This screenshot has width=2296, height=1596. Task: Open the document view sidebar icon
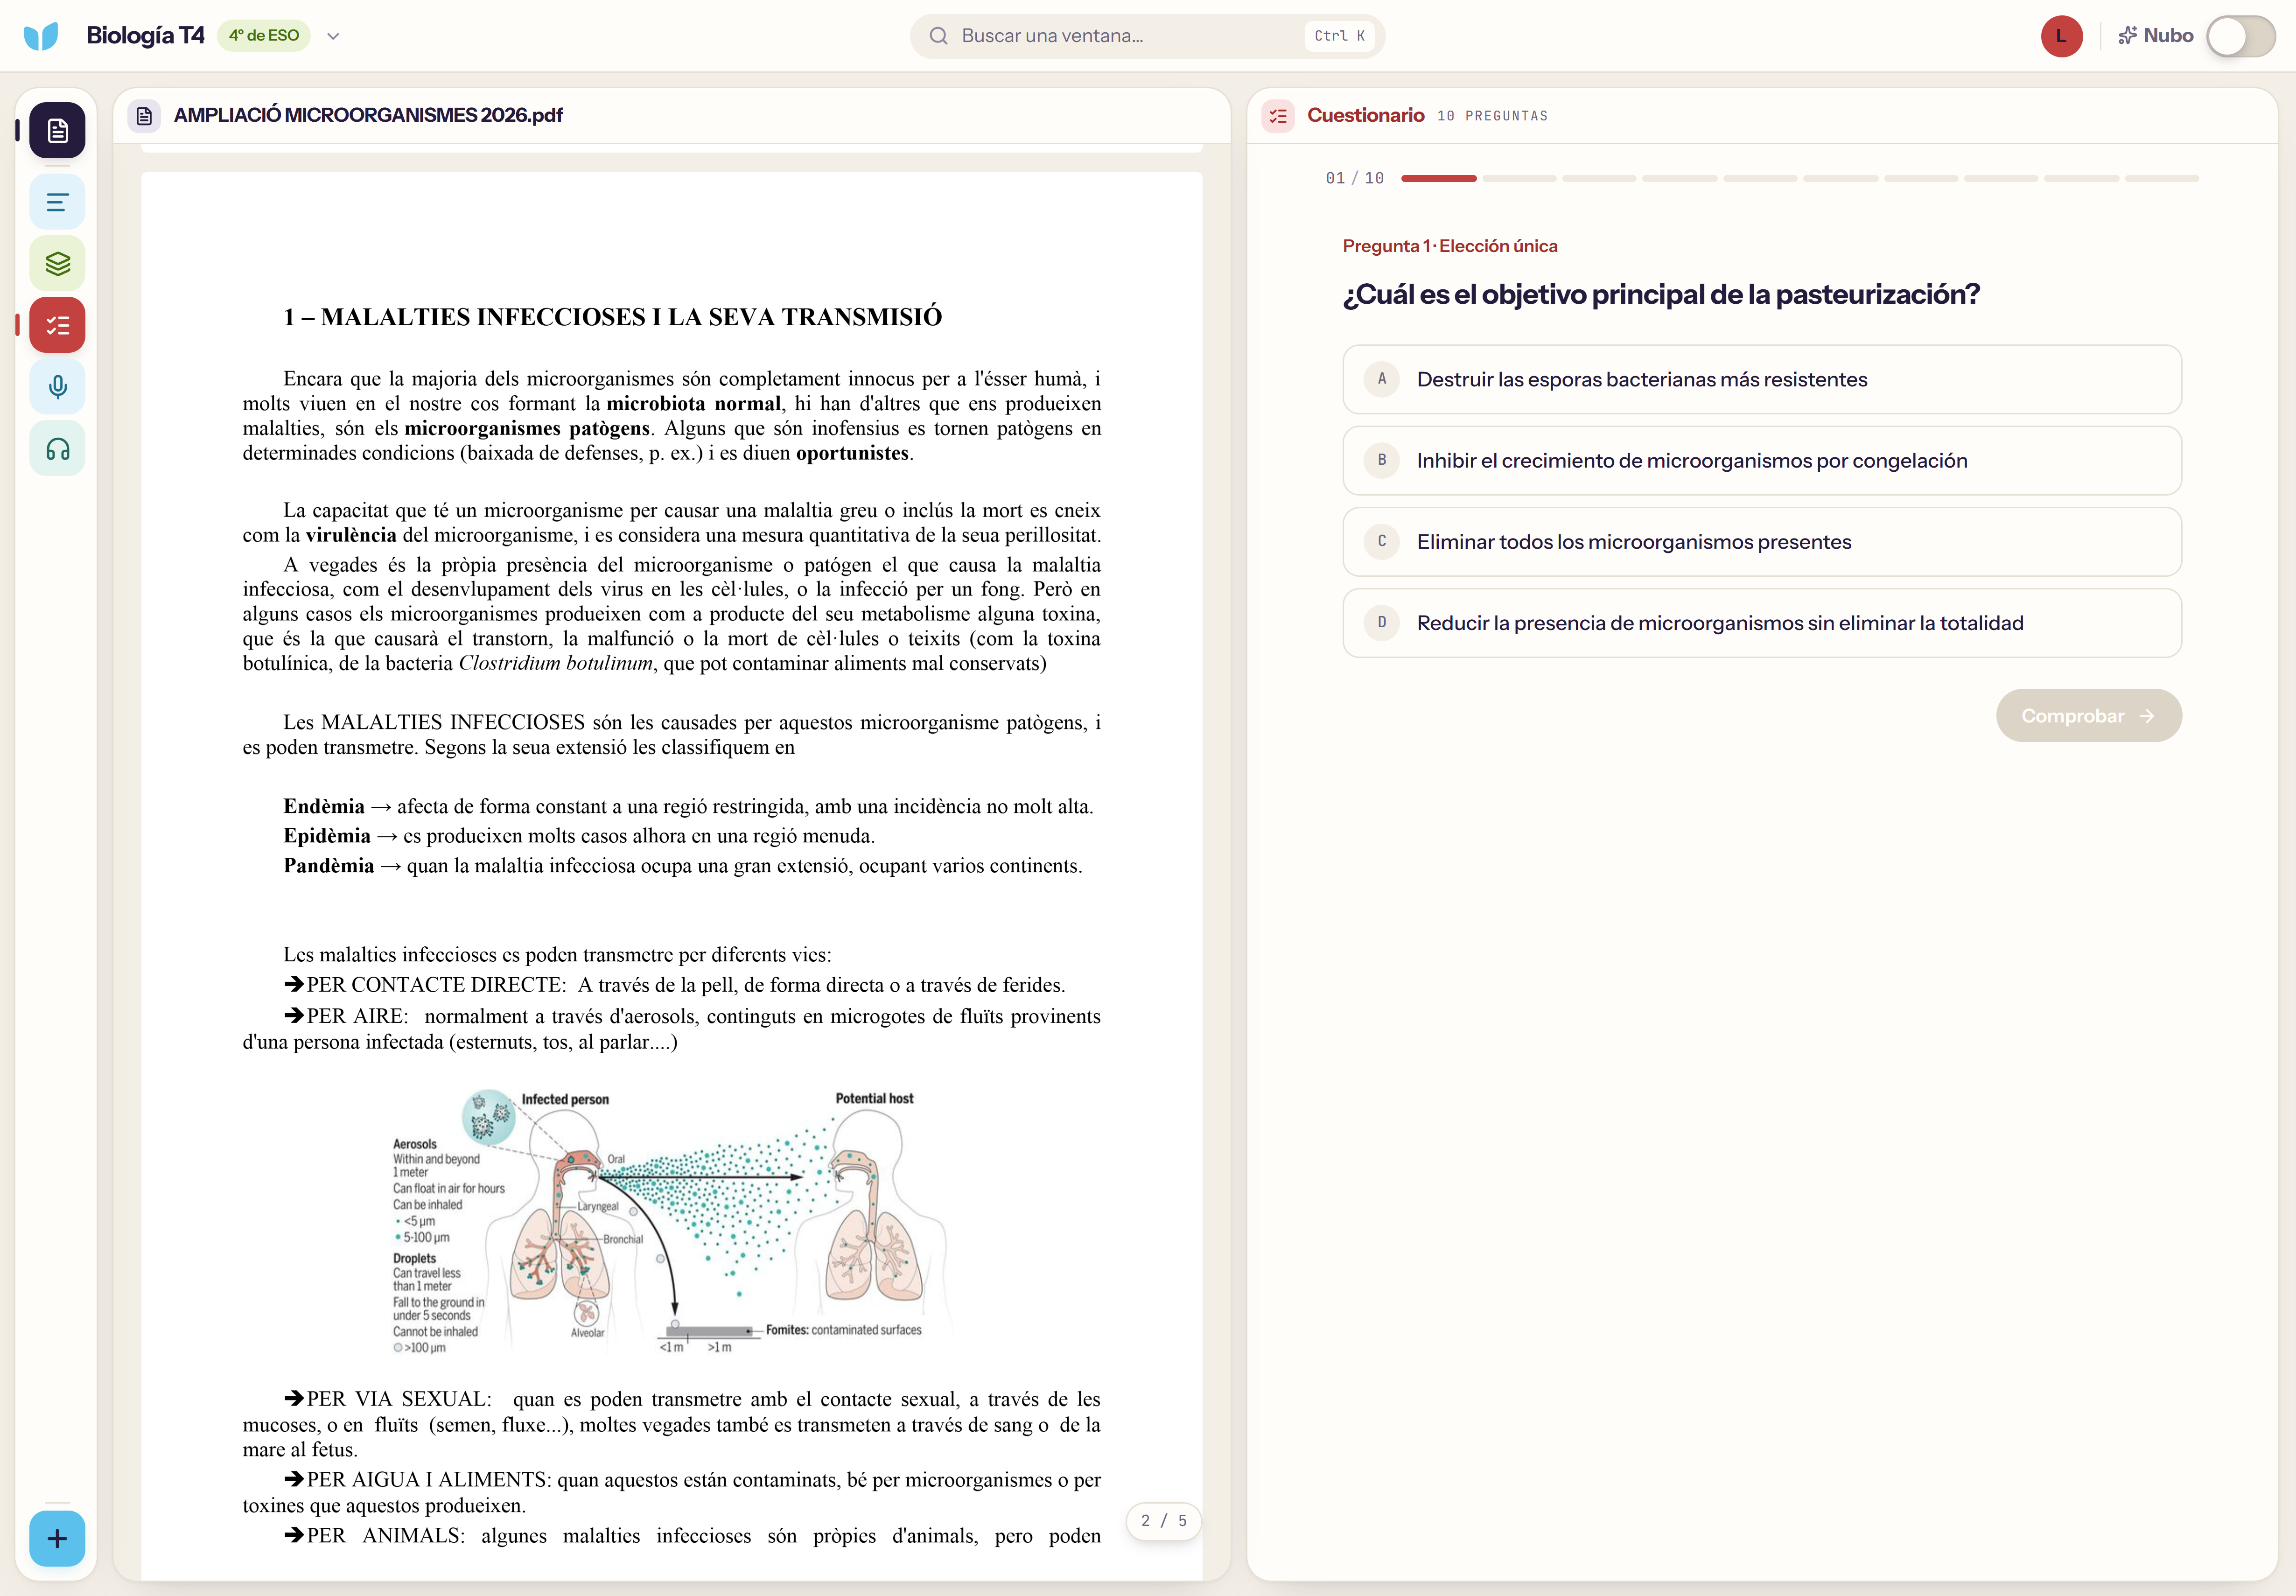coord(57,130)
